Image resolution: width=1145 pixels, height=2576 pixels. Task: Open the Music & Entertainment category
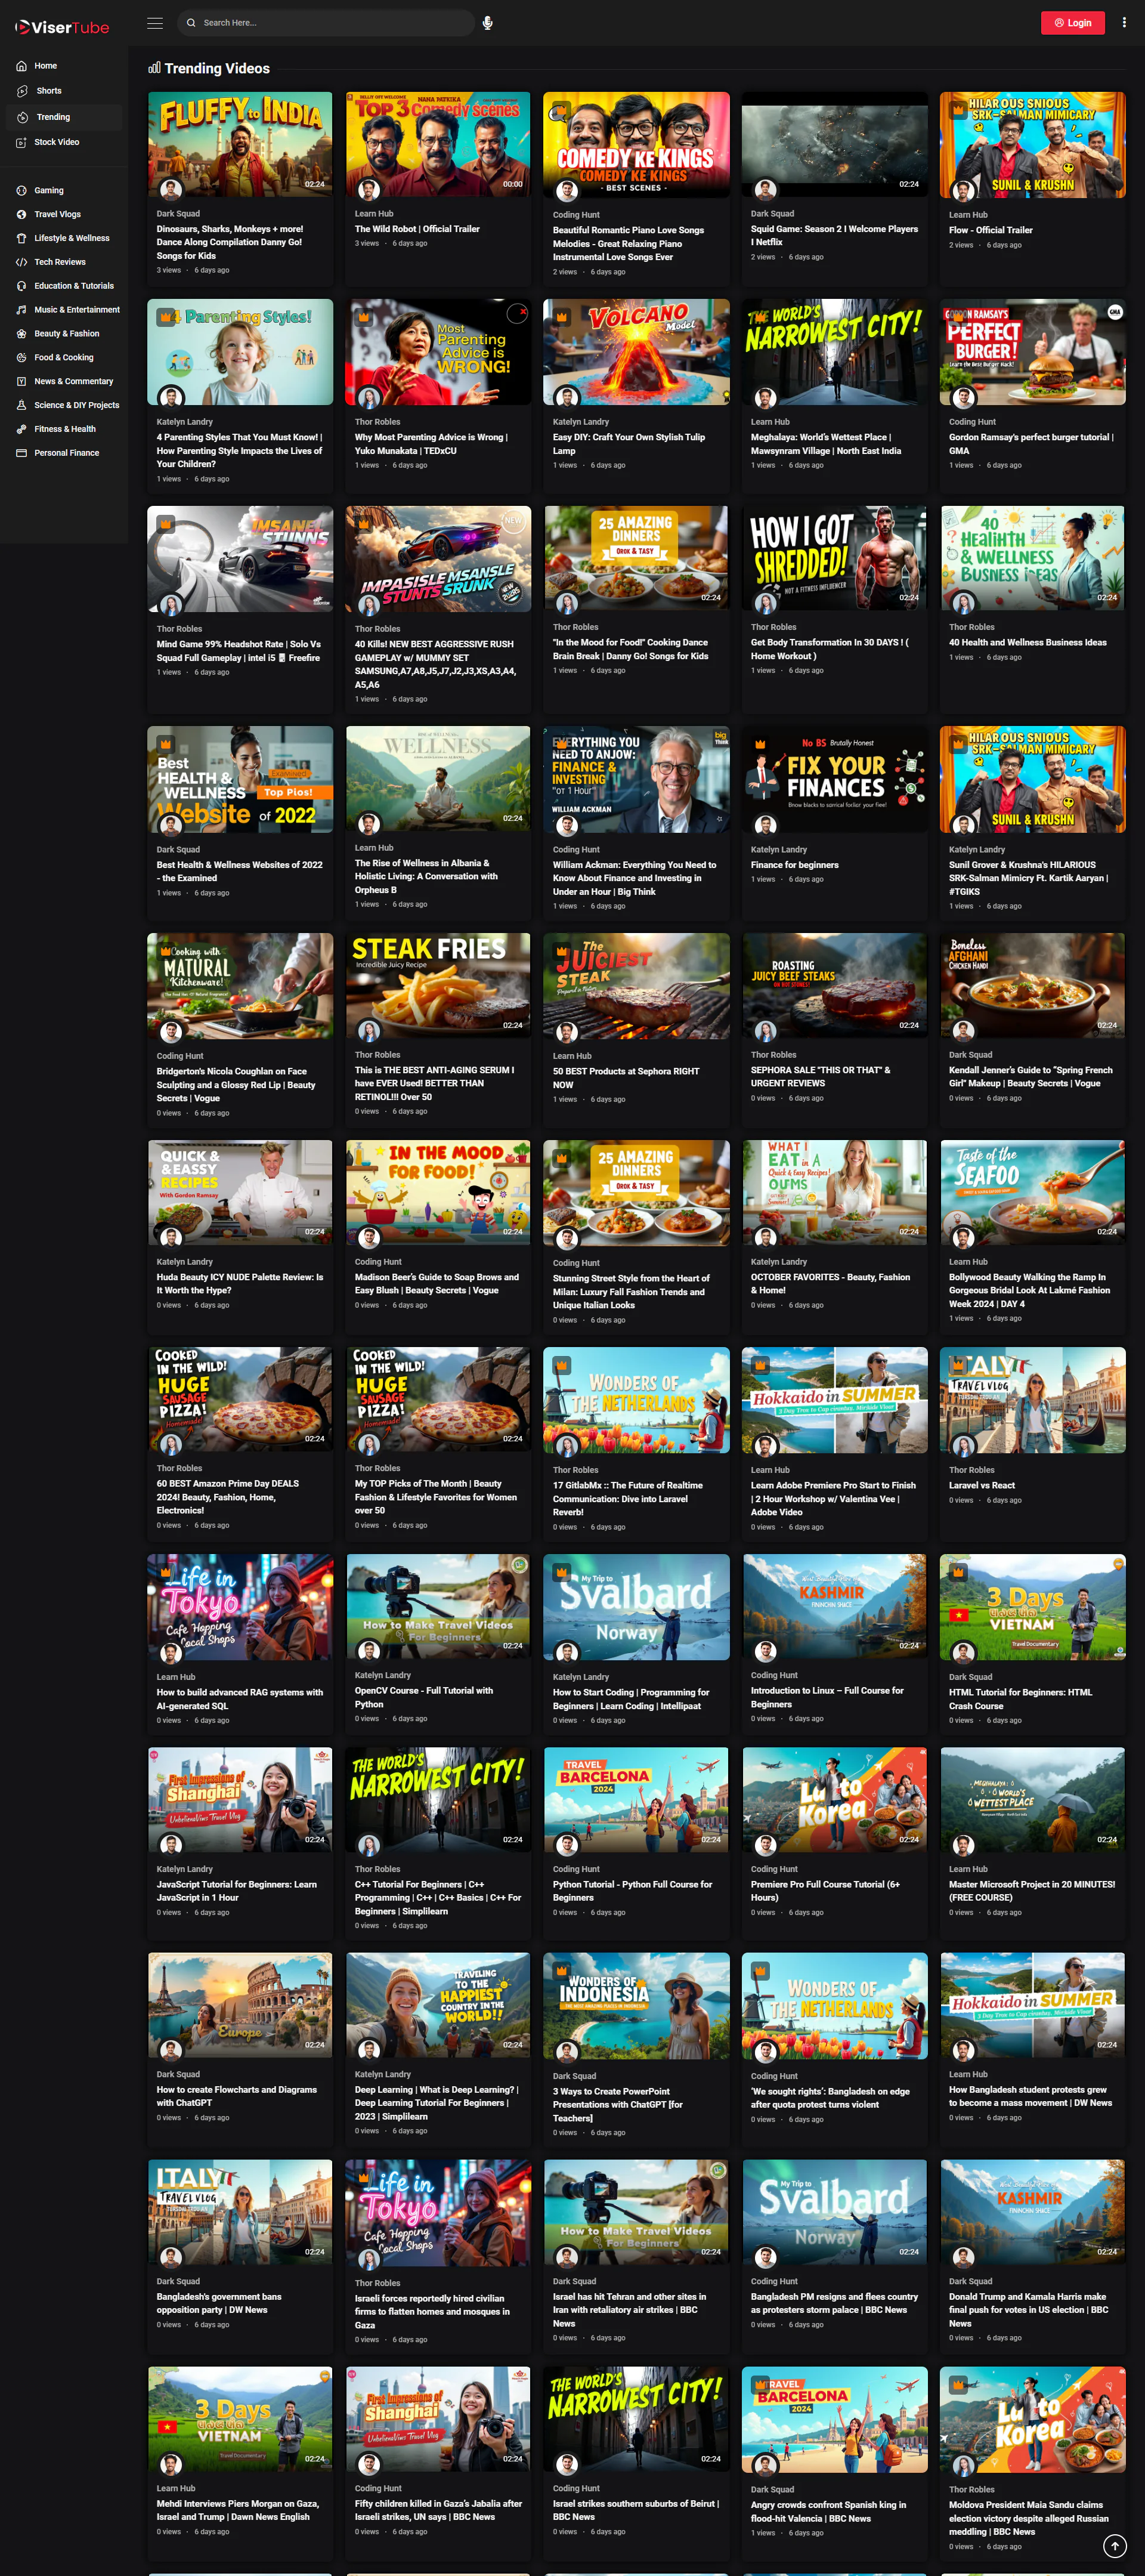[x=76, y=310]
